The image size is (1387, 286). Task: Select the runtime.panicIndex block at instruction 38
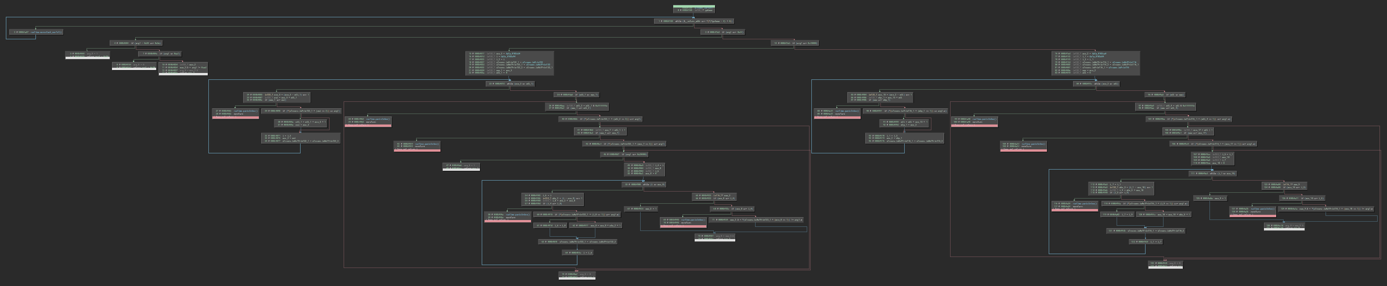click(x=369, y=122)
